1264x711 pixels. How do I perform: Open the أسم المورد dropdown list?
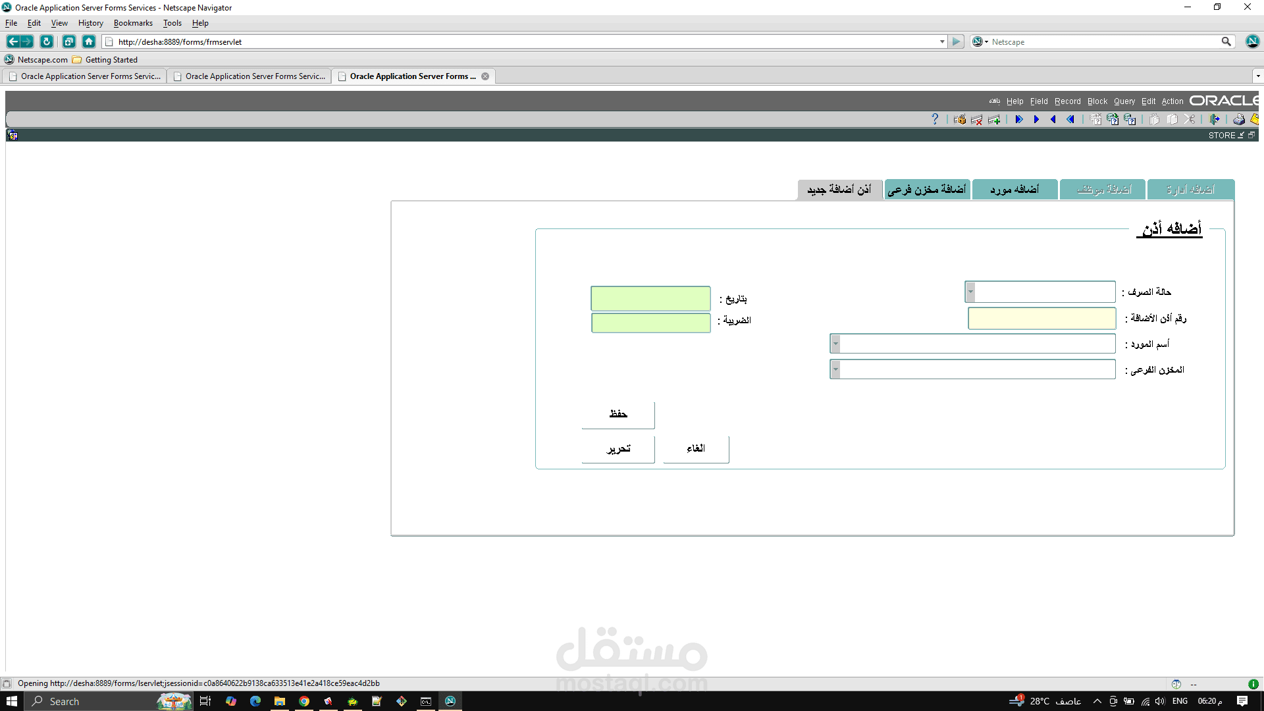pyautogui.click(x=835, y=344)
